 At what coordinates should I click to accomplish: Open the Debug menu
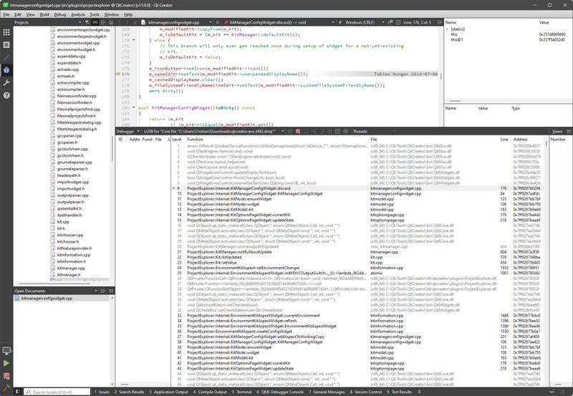(x=60, y=14)
